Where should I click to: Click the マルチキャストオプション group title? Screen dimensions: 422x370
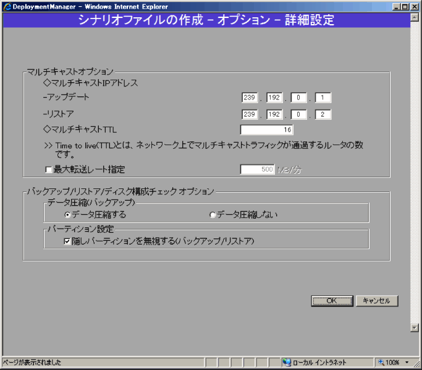(x=70, y=72)
